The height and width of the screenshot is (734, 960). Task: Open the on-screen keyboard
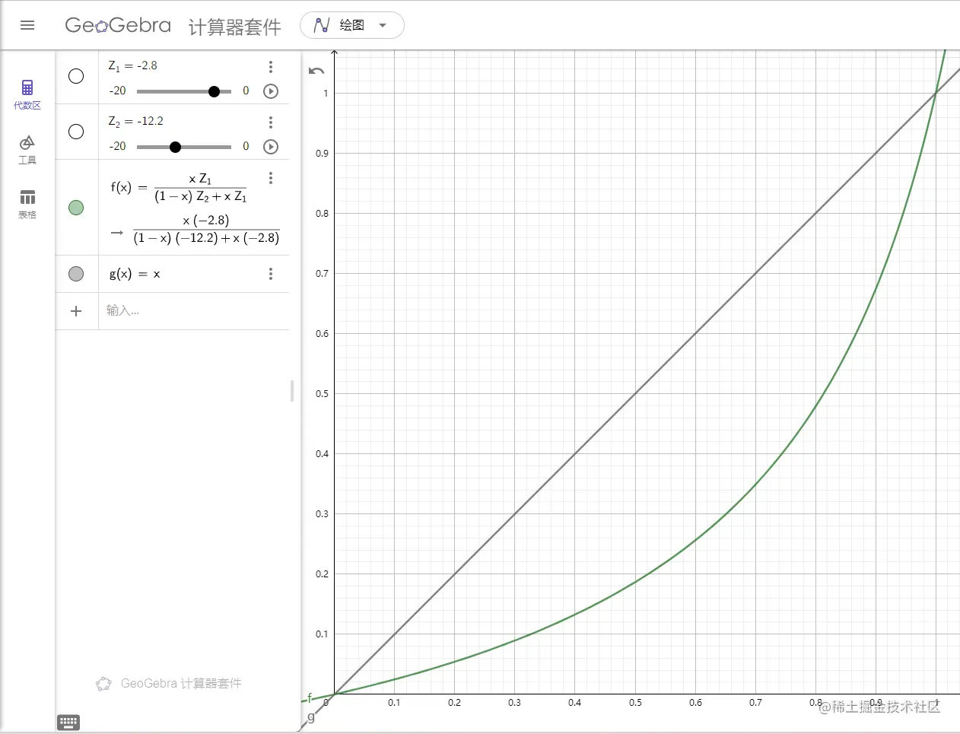[x=68, y=723]
